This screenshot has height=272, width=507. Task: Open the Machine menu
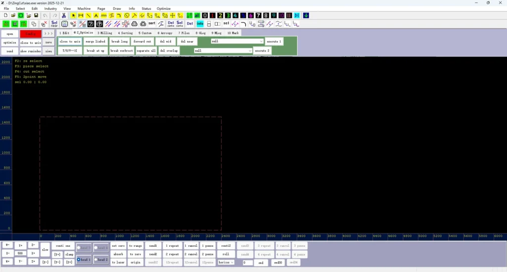pyautogui.click(x=84, y=9)
